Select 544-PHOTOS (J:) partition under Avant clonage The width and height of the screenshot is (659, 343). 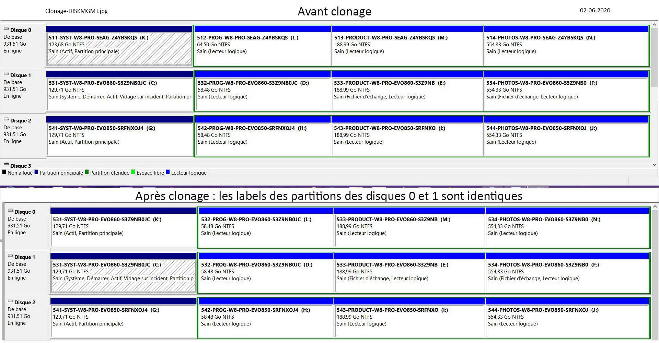(x=566, y=136)
